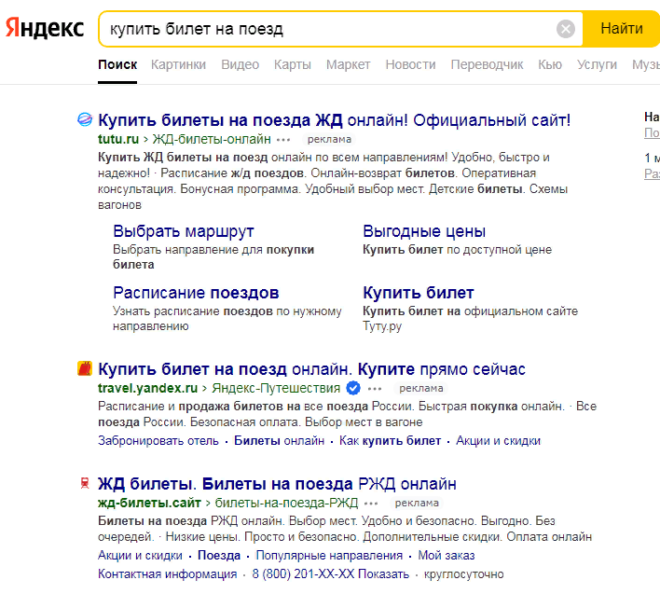Click the tutu.ru domain link
Screen dimensions: 660x594
coord(118,139)
